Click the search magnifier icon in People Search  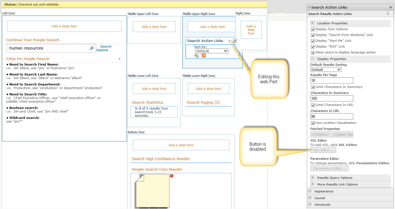92,48
